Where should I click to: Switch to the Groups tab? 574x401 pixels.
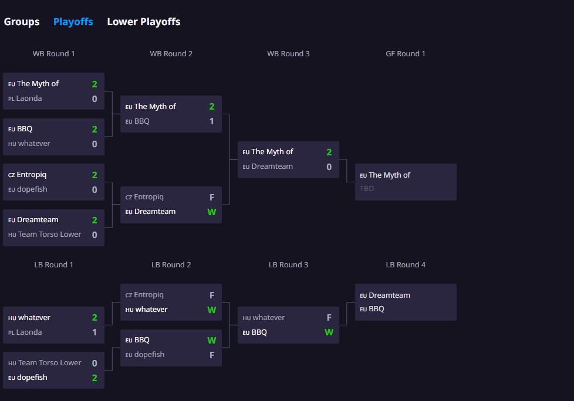coord(22,22)
